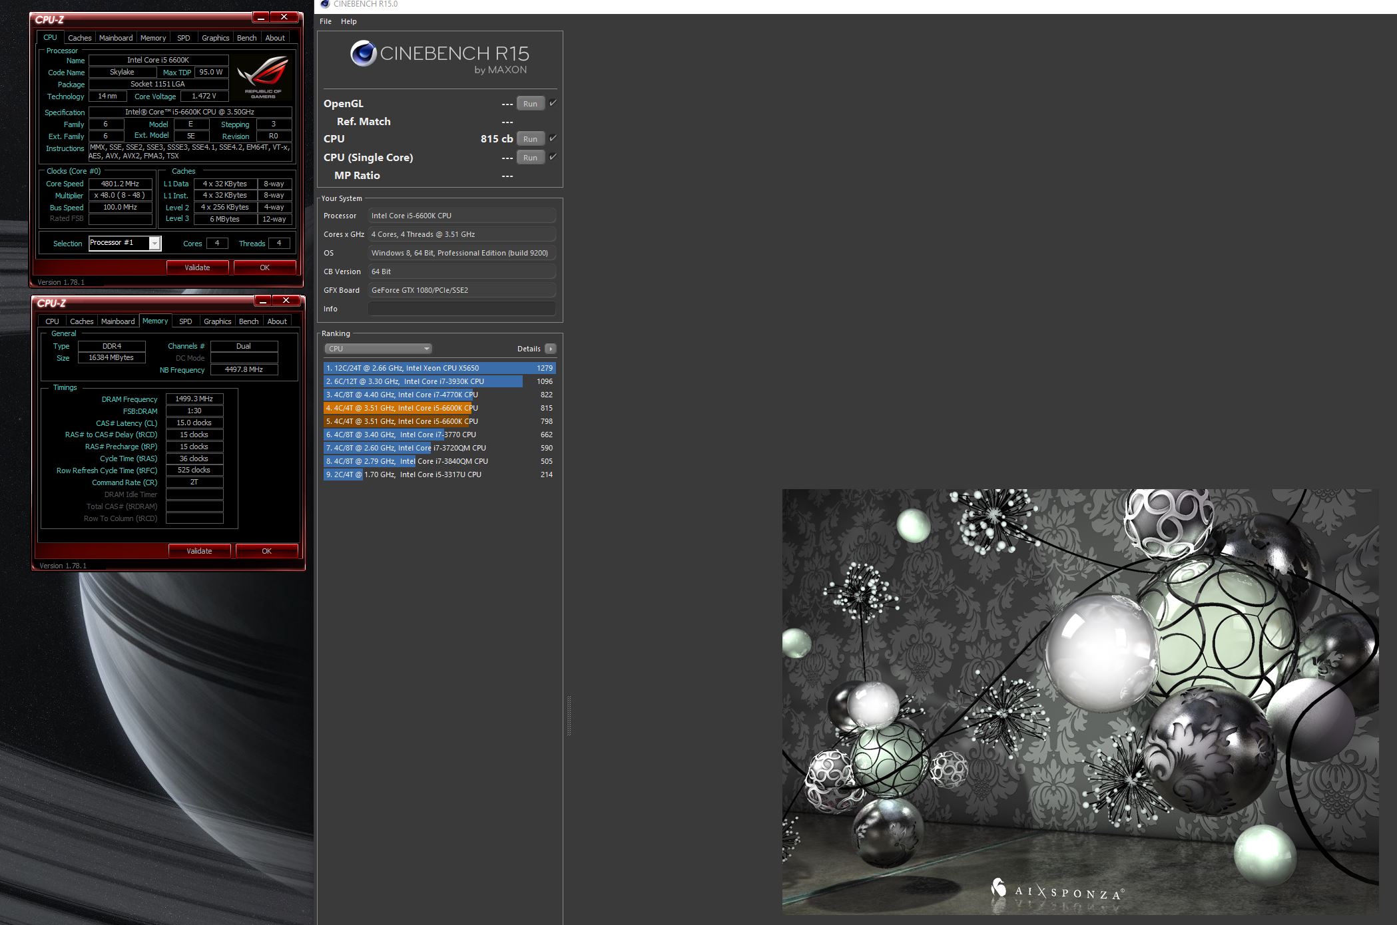
Task: Switch to SPD tab in bottom CPU-Z window
Action: pyautogui.click(x=186, y=321)
